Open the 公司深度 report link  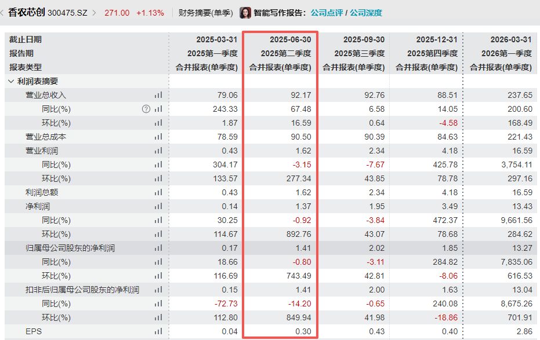[x=366, y=13]
